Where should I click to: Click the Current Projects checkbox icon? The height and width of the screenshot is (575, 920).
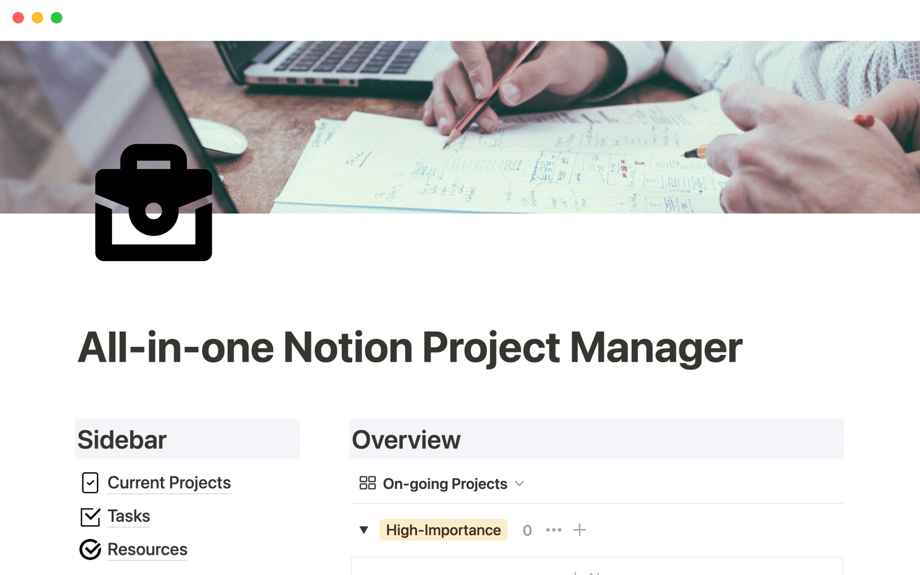coord(90,483)
